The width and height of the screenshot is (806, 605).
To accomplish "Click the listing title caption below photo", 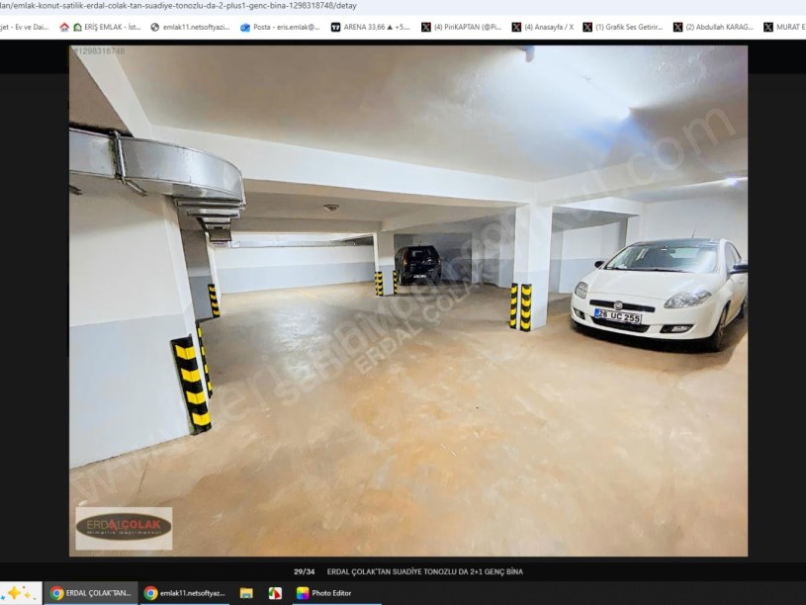I will pyautogui.click(x=424, y=571).
